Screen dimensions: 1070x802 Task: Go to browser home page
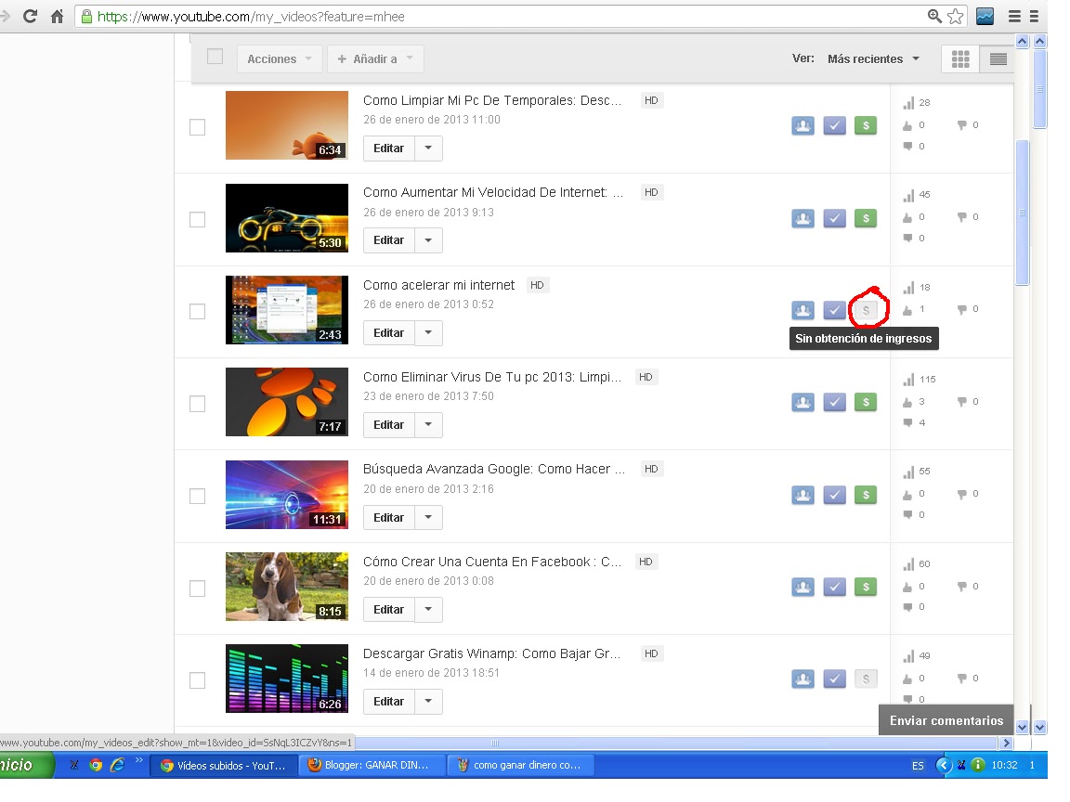click(58, 17)
